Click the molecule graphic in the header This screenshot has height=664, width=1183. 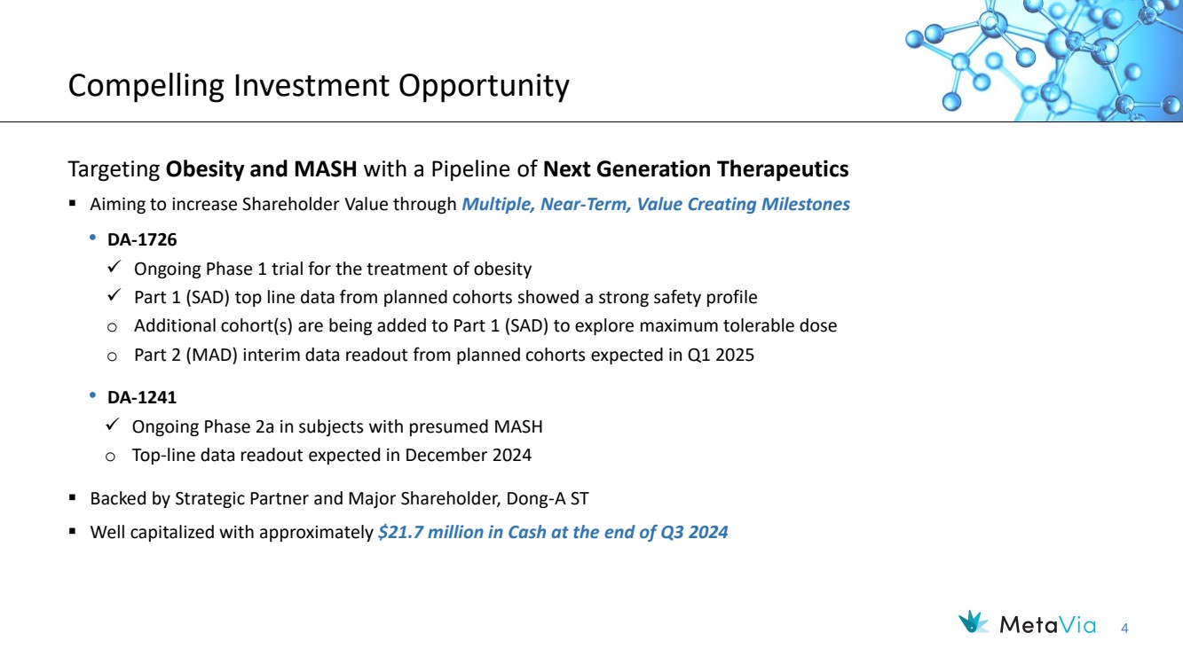click(1044, 61)
